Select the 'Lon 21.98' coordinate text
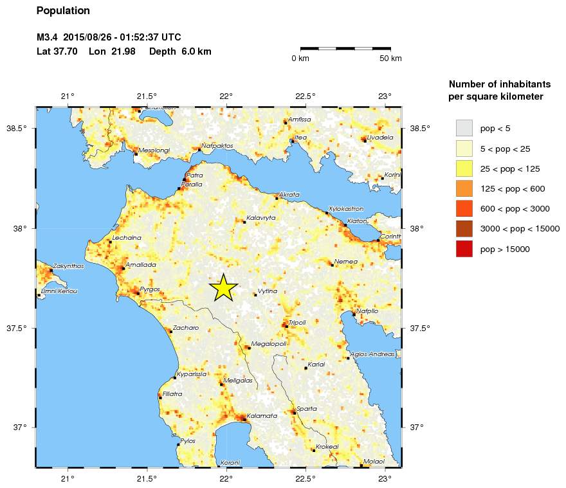 [112, 51]
